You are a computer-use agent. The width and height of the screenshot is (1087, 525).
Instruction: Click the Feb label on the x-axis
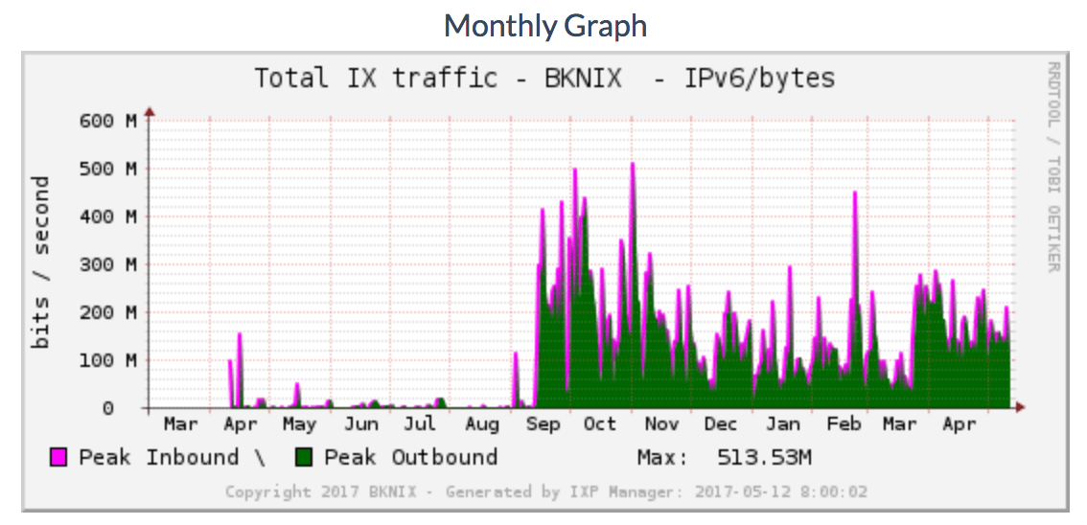pyautogui.click(x=844, y=424)
